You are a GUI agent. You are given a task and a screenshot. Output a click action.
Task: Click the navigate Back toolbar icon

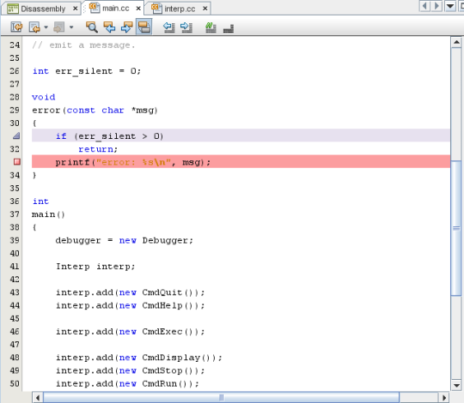click(34, 27)
